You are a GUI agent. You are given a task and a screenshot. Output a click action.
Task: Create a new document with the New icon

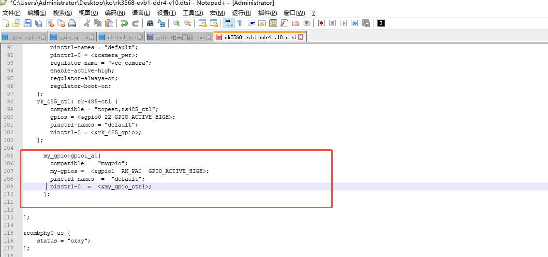[x=6, y=23]
